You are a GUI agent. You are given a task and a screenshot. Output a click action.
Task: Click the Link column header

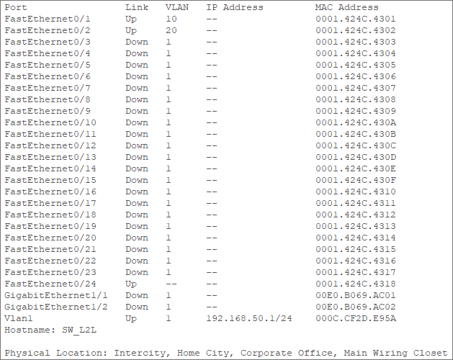click(x=137, y=7)
